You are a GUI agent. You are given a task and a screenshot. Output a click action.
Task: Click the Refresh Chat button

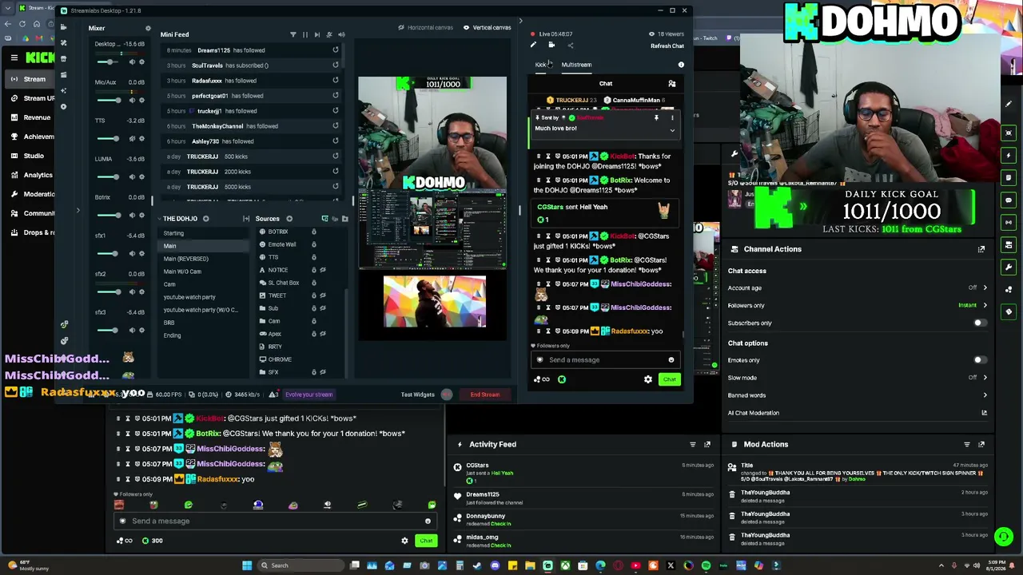(x=667, y=46)
